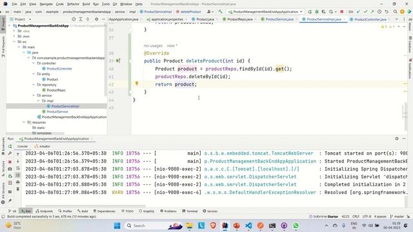
Task: Collapse all in the Project panel
Action: [88, 19]
